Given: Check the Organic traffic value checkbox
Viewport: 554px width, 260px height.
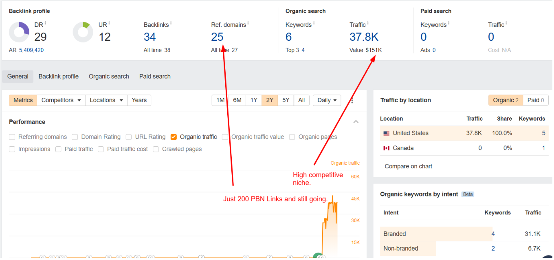Looking at the screenshot, I should (225, 137).
